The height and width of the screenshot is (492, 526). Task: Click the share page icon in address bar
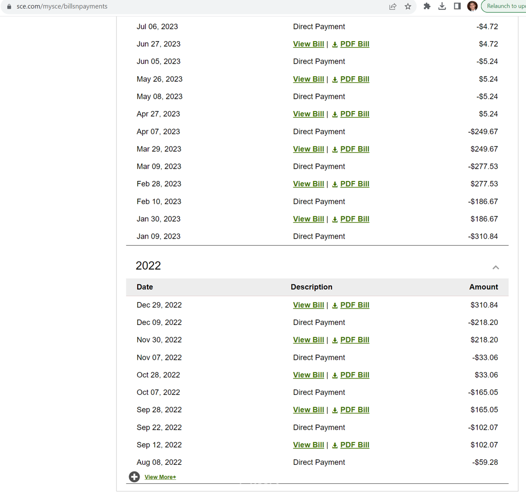[x=393, y=7]
